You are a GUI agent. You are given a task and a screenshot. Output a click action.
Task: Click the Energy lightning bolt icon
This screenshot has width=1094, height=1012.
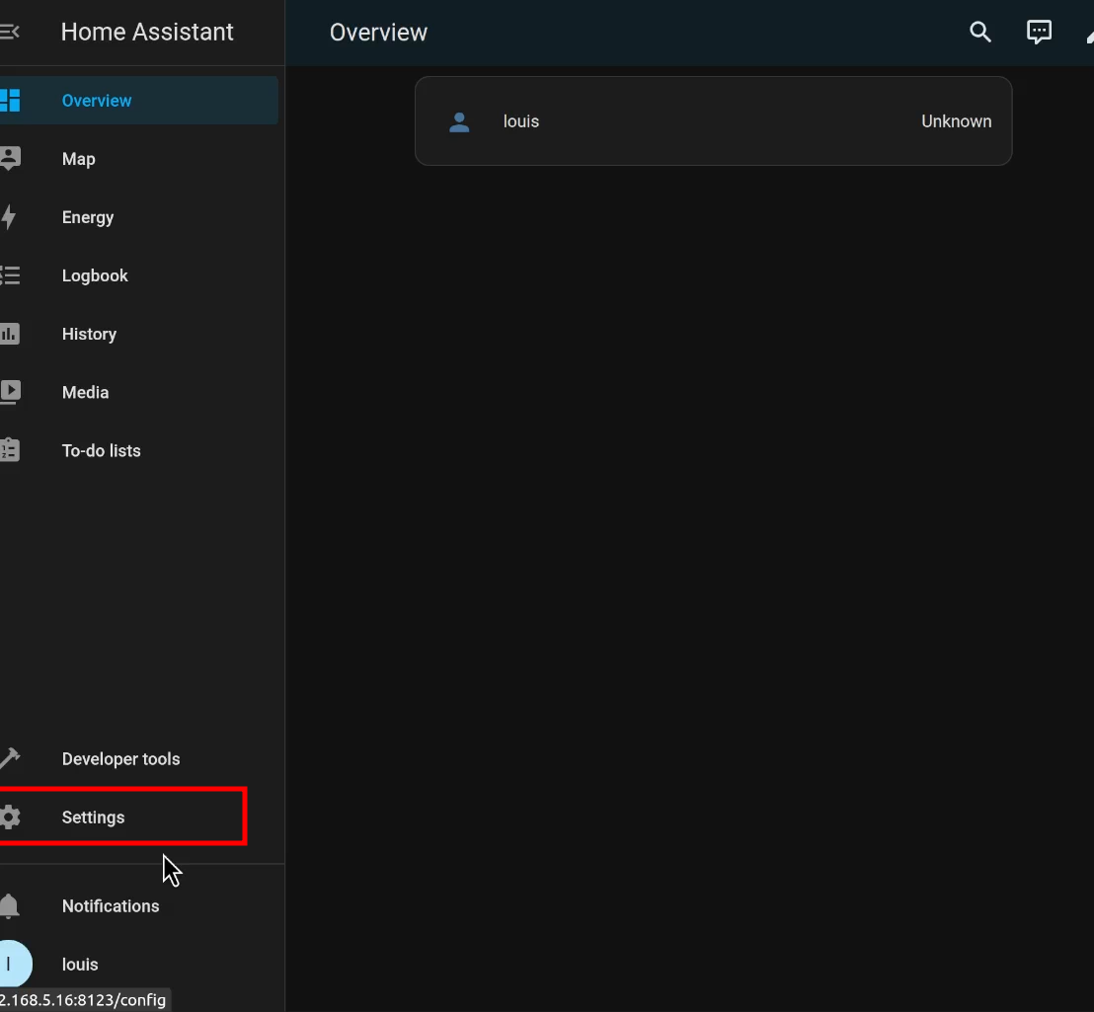tap(8, 217)
